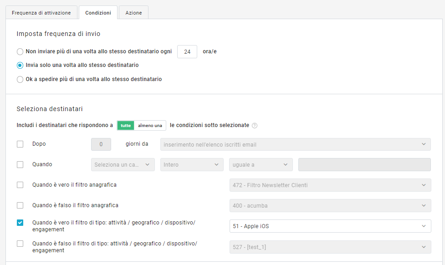This screenshot has height=265, width=445.
Task: Expand the '472 - Filtro Newsletter Clienti' dropdown
Action: (330, 185)
